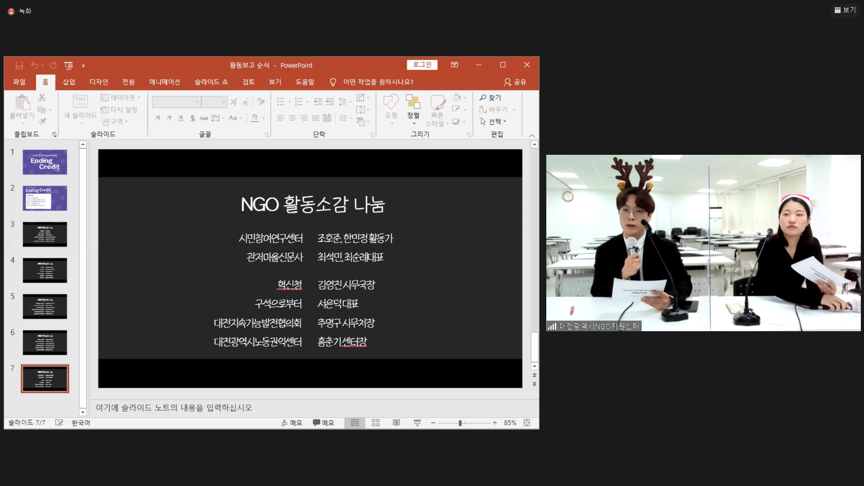Open the 슬라이드 쇼 ribbon tab

click(x=211, y=82)
